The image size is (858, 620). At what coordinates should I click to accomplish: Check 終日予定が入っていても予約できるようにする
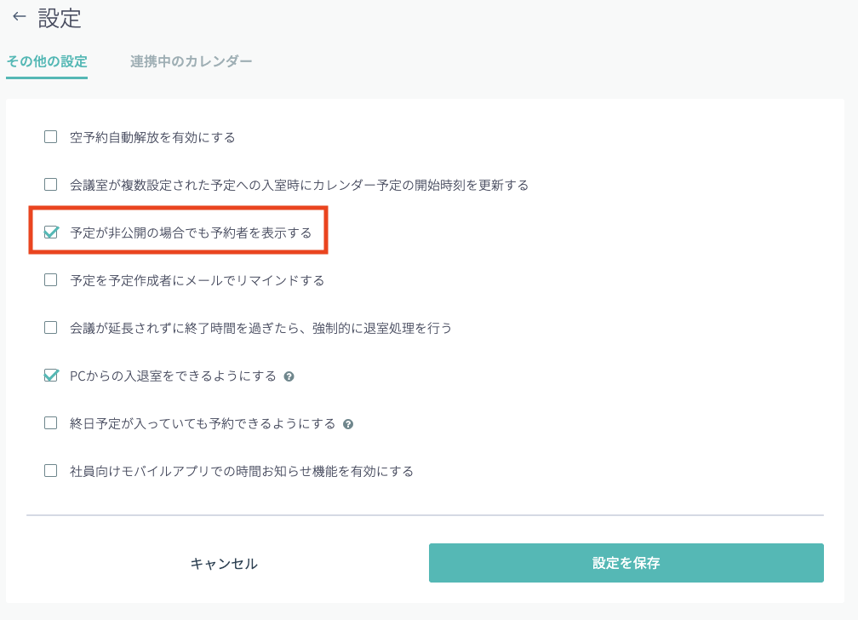coord(51,422)
